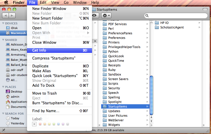The height and width of the screenshot is (134, 211).
Task: Search for files from Yesterday
Action: tap(15, 123)
